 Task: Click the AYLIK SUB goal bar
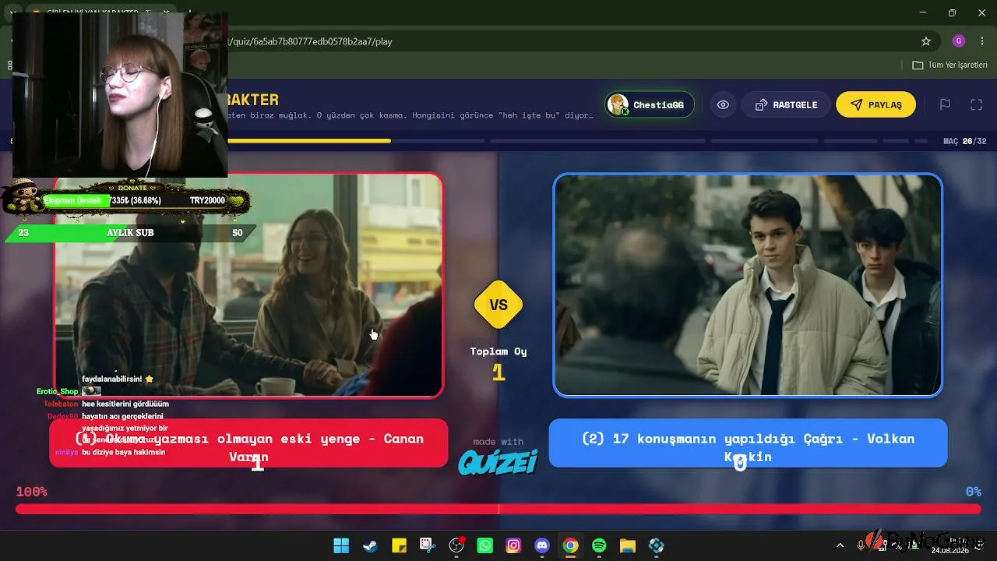click(130, 232)
